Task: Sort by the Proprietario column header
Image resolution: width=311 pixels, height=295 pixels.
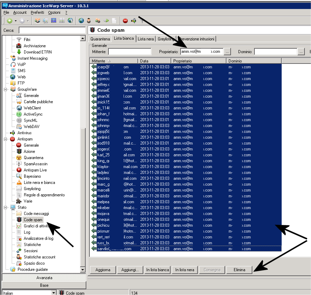Action: (198, 61)
